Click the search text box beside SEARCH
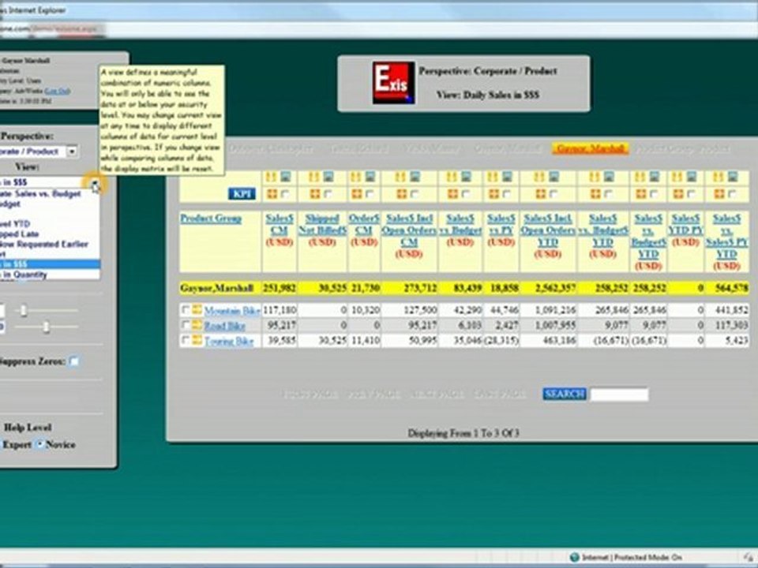 pyautogui.click(x=619, y=394)
